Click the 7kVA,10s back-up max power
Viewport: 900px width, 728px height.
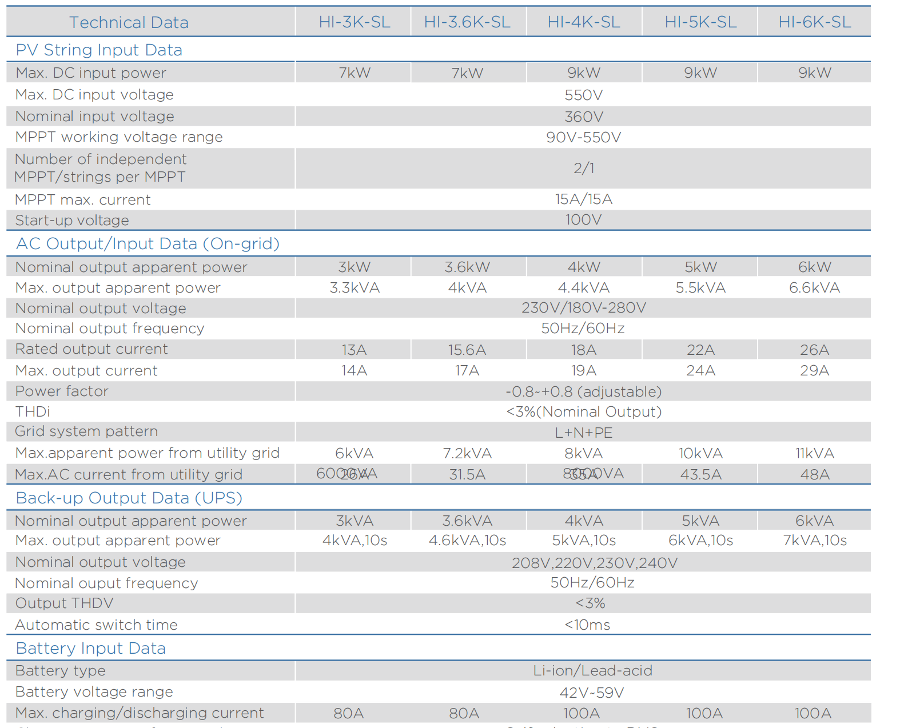(815, 540)
